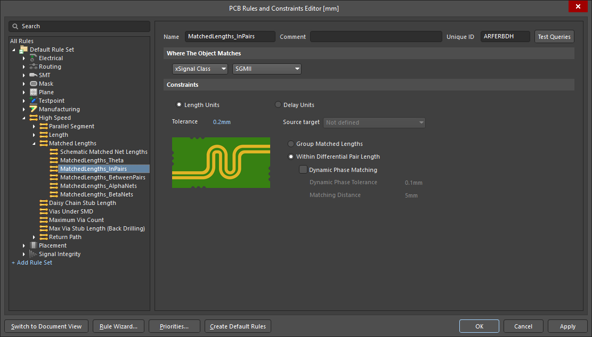Select Group Matched Lengths option

point(291,144)
